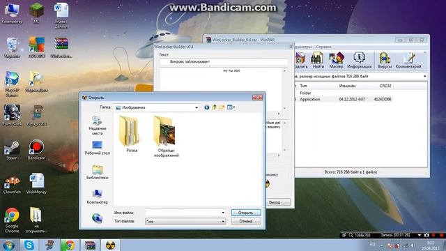Select the network icon in dialog sidebar

97,218
